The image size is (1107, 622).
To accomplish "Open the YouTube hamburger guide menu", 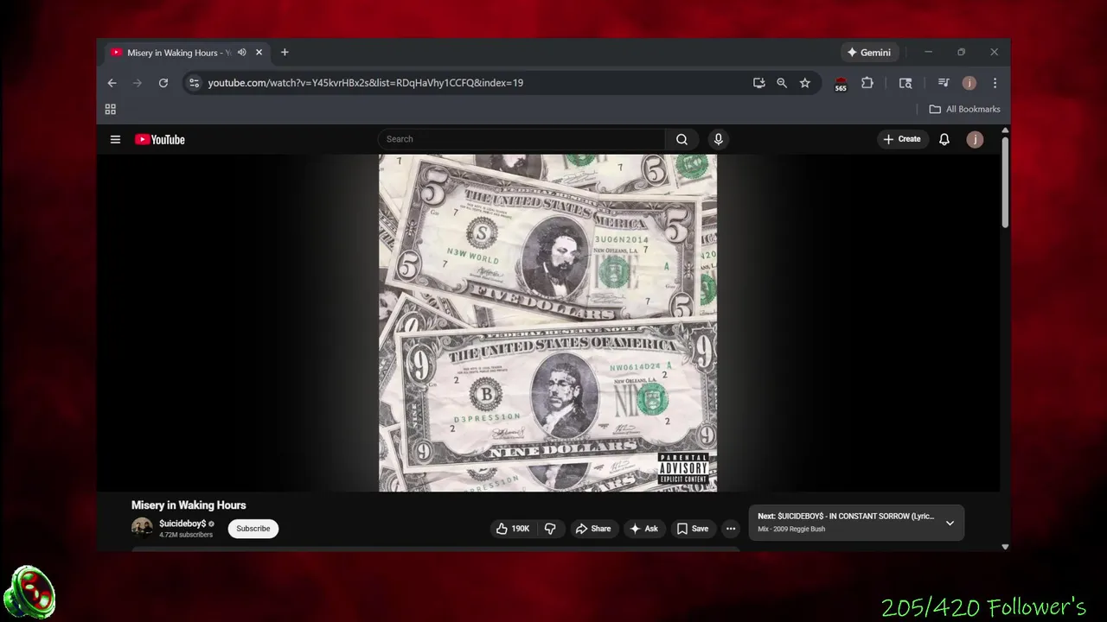I will [115, 139].
